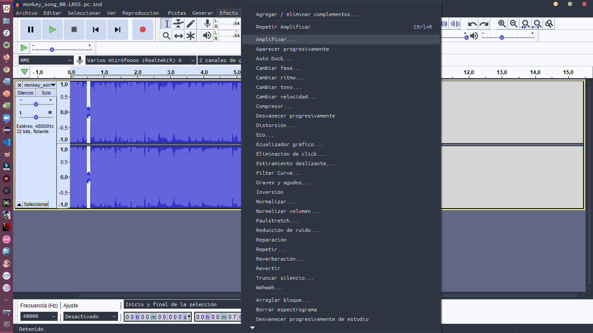Viewport: 593px width, 333px height.
Task: Fit selection to width zoom icon
Action: tap(526, 24)
